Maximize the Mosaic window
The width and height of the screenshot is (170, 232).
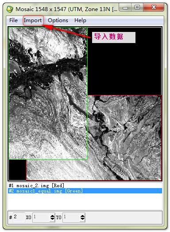pyautogui.click(x=137, y=8)
